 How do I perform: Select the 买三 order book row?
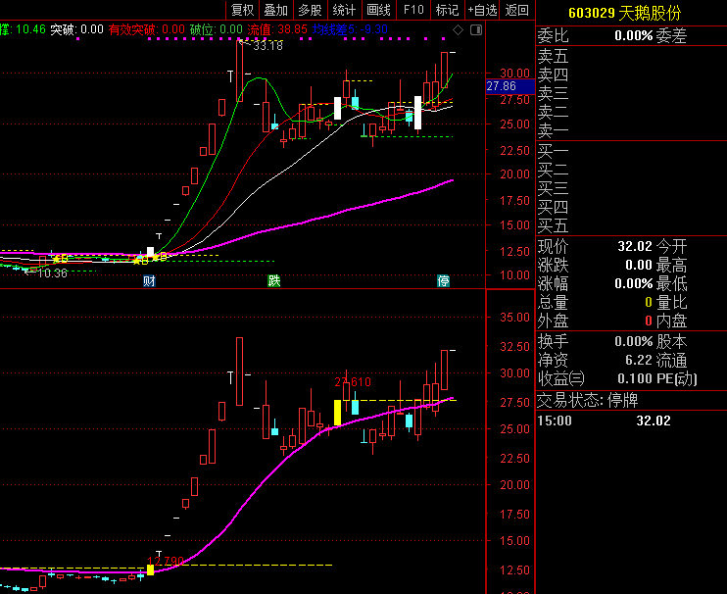(631, 189)
